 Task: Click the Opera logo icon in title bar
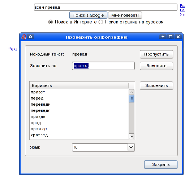pyautogui.click(x=24, y=37)
